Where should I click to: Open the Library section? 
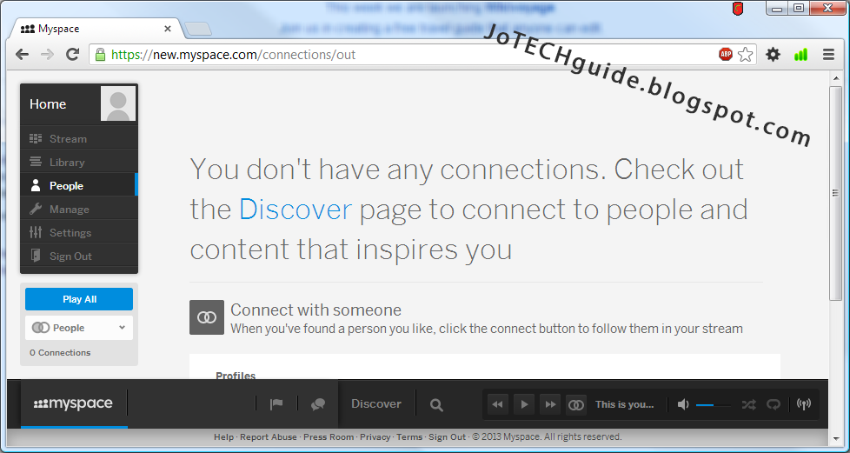[x=79, y=162]
